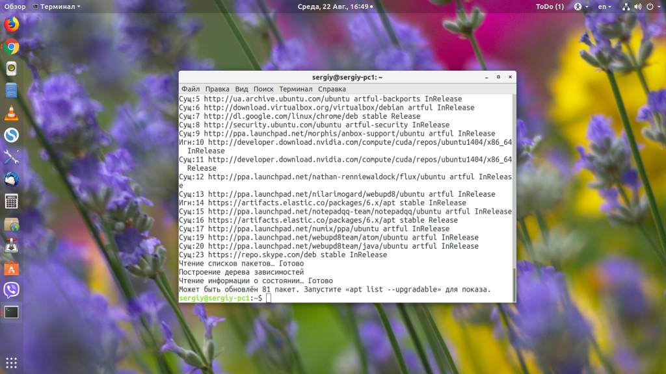The height and width of the screenshot is (374, 666).
Task: Open VLC media player icon
Action: 12,113
